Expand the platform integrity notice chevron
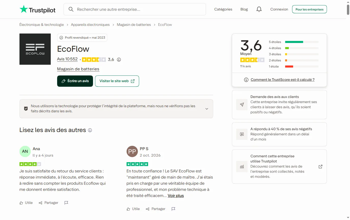Image resolution: width=350 pixels, height=220 pixels. click(207, 109)
